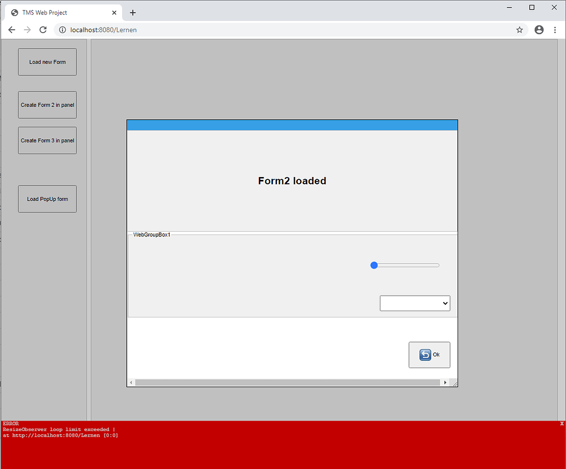Screen dimensions: 566x469
Task: Select the TMS Web Project tab
Action: pyautogui.click(x=55, y=13)
